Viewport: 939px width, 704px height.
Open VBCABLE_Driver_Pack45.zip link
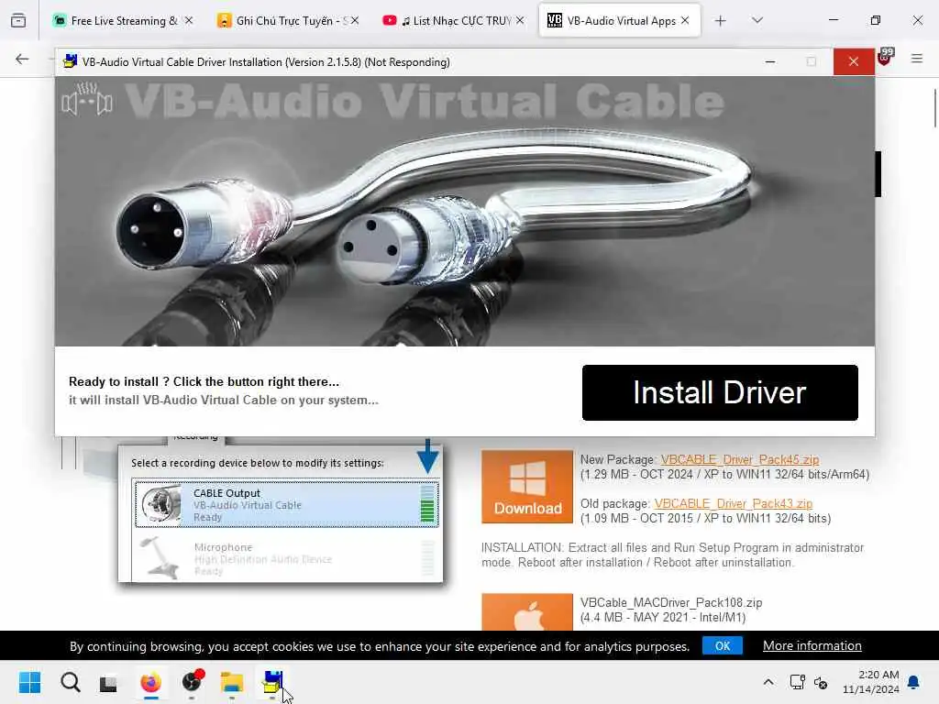[x=740, y=460]
